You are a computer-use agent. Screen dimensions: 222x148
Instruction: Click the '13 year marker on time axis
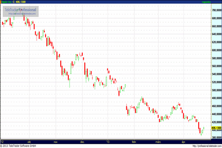[108, 141]
